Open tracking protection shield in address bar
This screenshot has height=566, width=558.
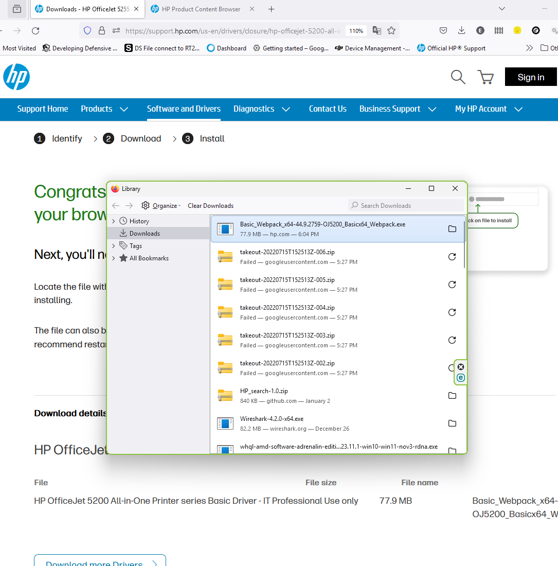click(87, 31)
